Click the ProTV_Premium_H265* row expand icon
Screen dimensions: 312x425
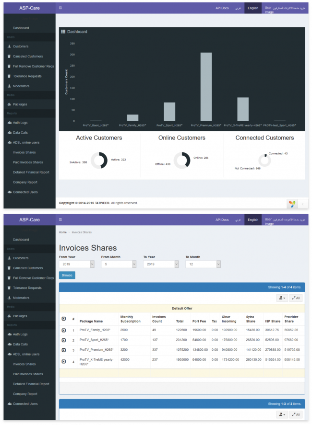(x=63, y=350)
